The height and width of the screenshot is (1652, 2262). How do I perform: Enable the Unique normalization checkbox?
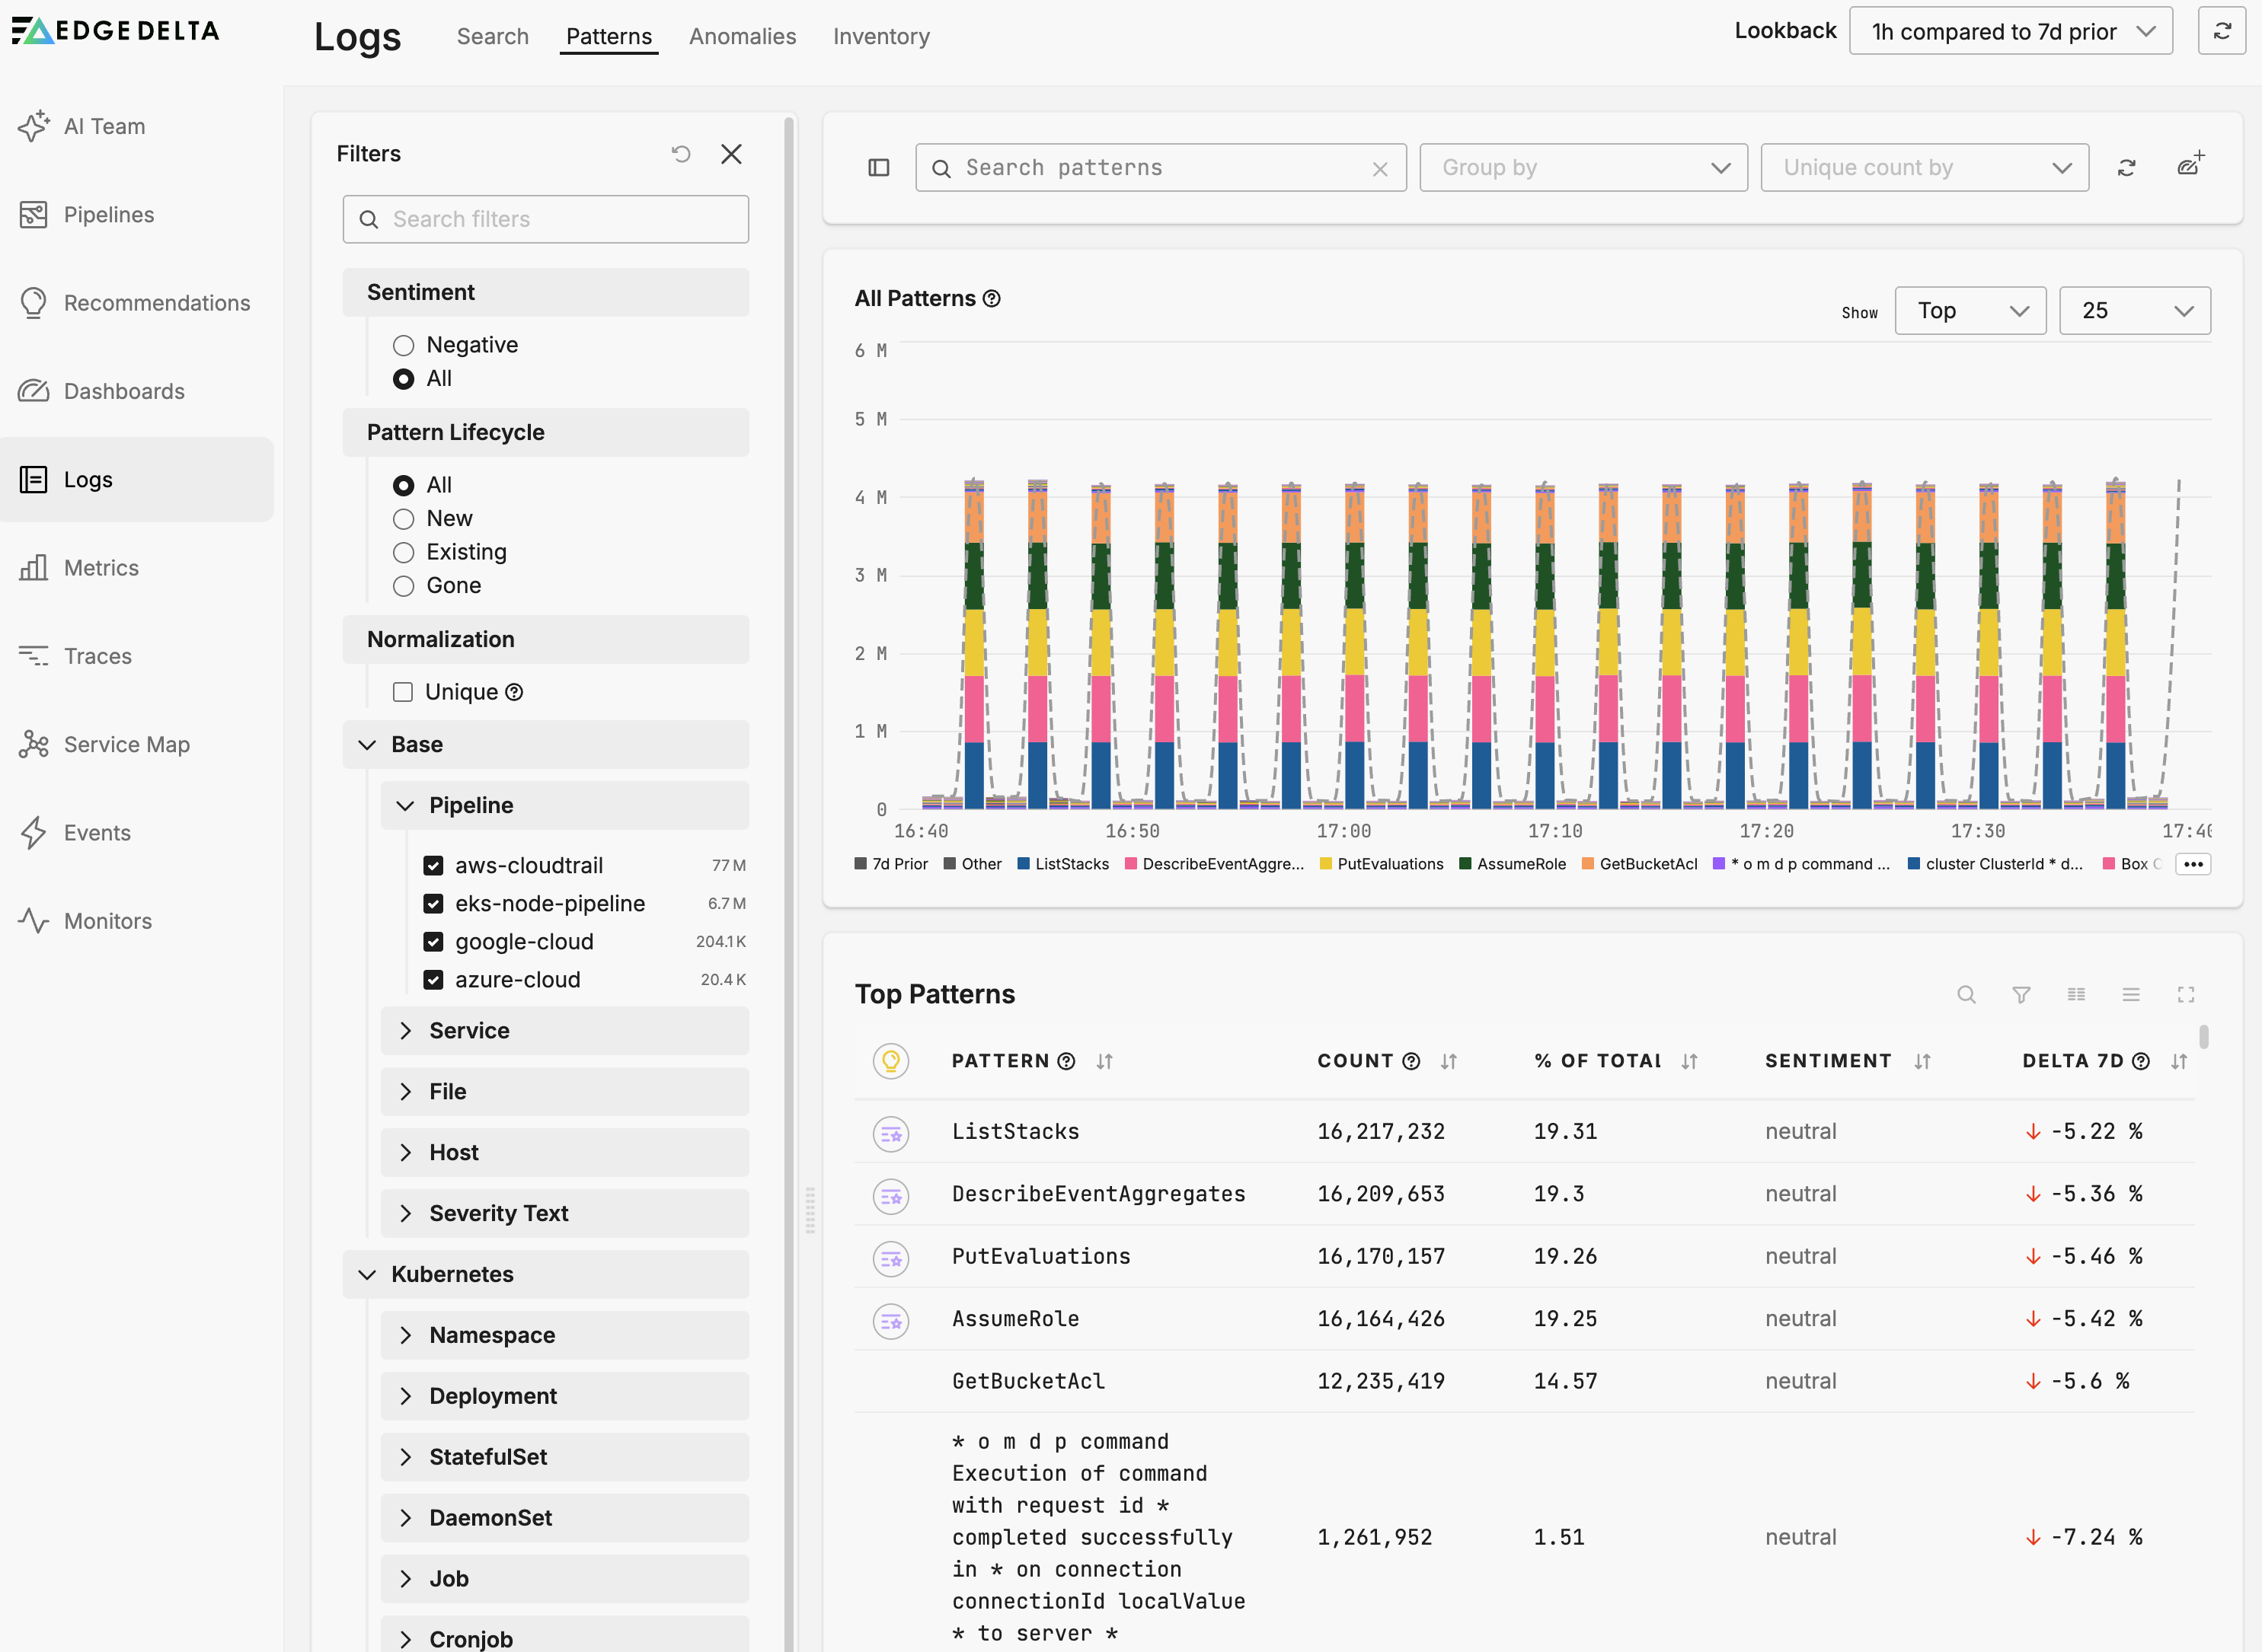pyautogui.click(x=403, y=692)
